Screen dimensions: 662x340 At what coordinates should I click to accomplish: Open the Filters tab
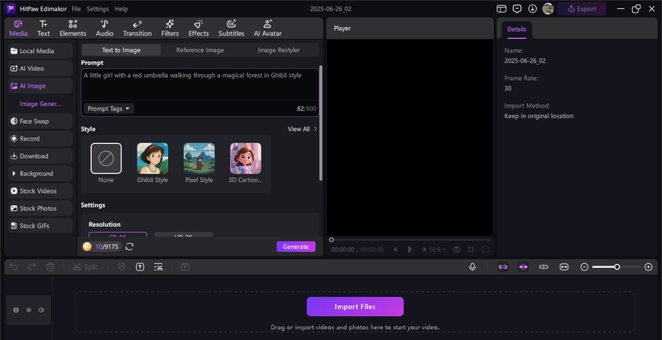[x=170, y=28]
